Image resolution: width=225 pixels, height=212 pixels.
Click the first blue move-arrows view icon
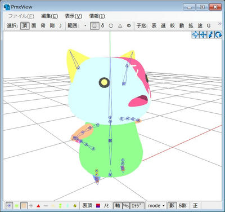195,35
